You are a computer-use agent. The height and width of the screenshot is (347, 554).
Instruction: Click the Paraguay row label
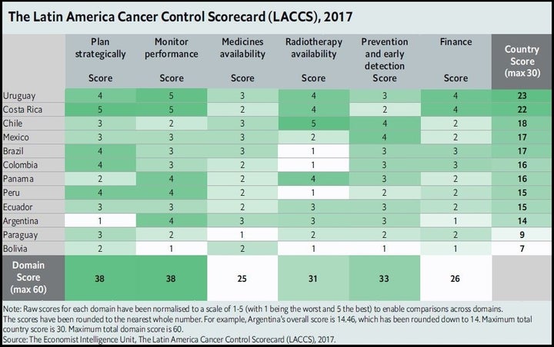(x=20, y=235)
